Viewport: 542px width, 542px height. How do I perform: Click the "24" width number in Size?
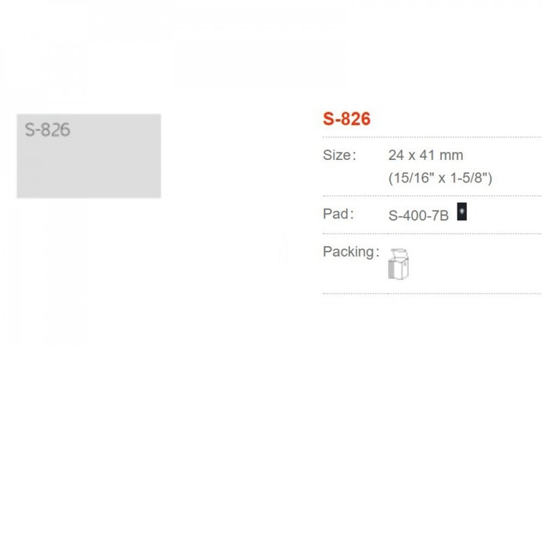[396, 155]
